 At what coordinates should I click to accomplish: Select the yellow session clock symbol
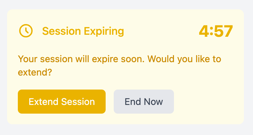pyautogui.click(x=26, y=31)
